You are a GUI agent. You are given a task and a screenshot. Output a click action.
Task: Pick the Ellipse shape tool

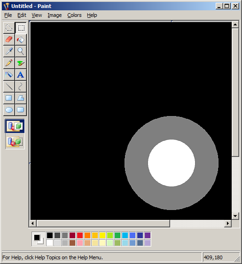[x=9, y=110]
